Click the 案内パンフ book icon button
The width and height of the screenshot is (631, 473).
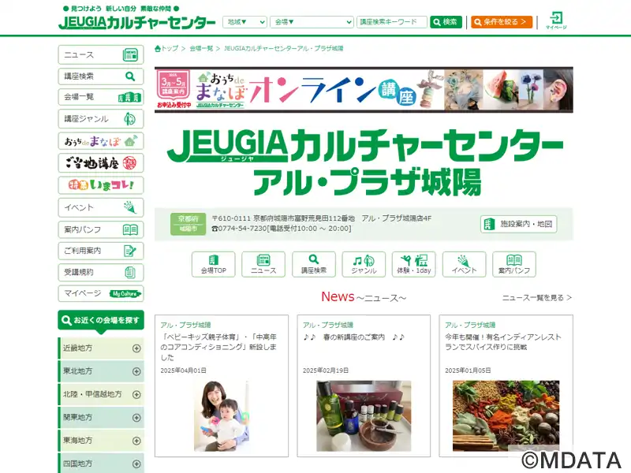click(514, 264)
